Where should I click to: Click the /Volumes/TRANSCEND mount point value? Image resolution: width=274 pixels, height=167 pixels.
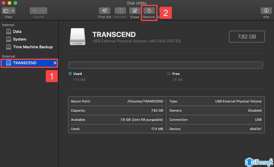tap(145, 101)
